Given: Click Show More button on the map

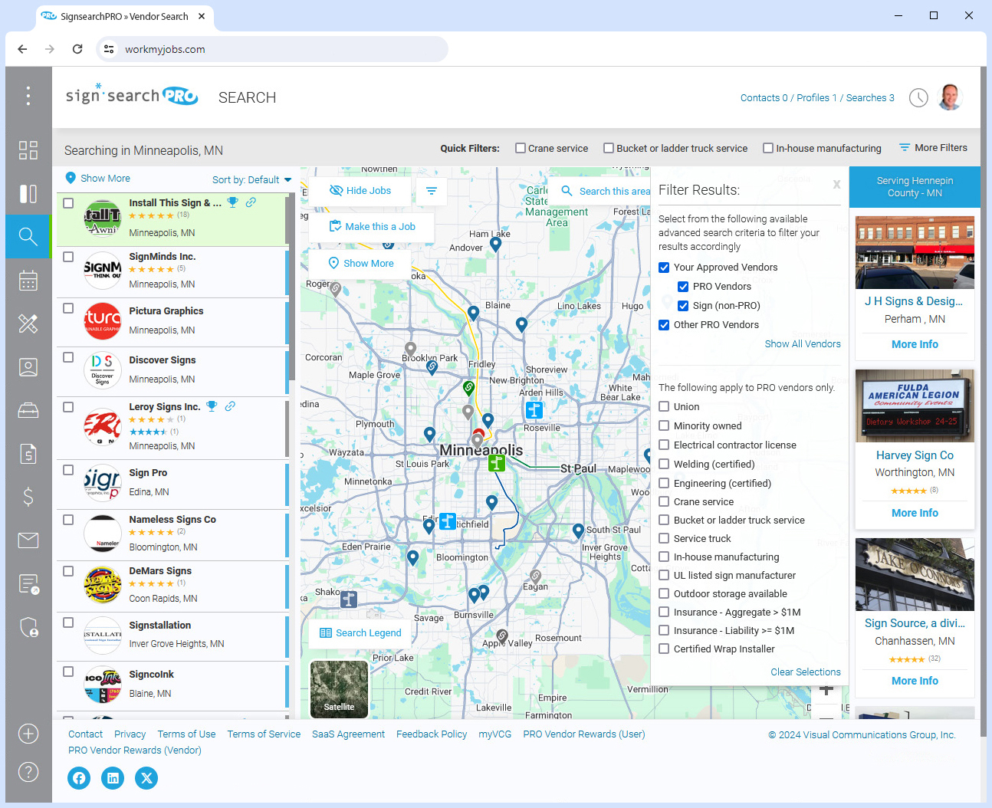Looking at the screenshot, I should tap(360, 263).
